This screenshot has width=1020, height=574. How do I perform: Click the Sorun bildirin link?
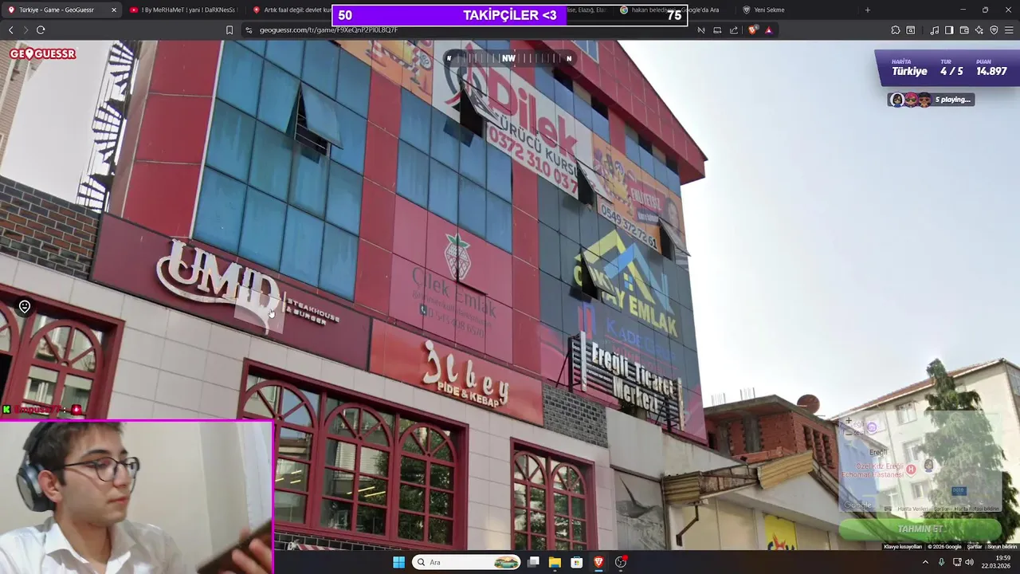pyautogui.click(x=1002, y=547)
